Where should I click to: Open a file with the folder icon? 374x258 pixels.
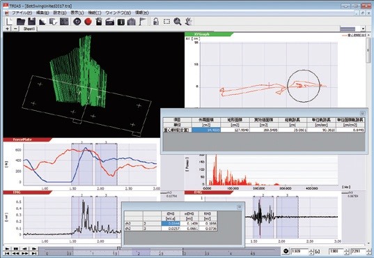tap(21, 22)
